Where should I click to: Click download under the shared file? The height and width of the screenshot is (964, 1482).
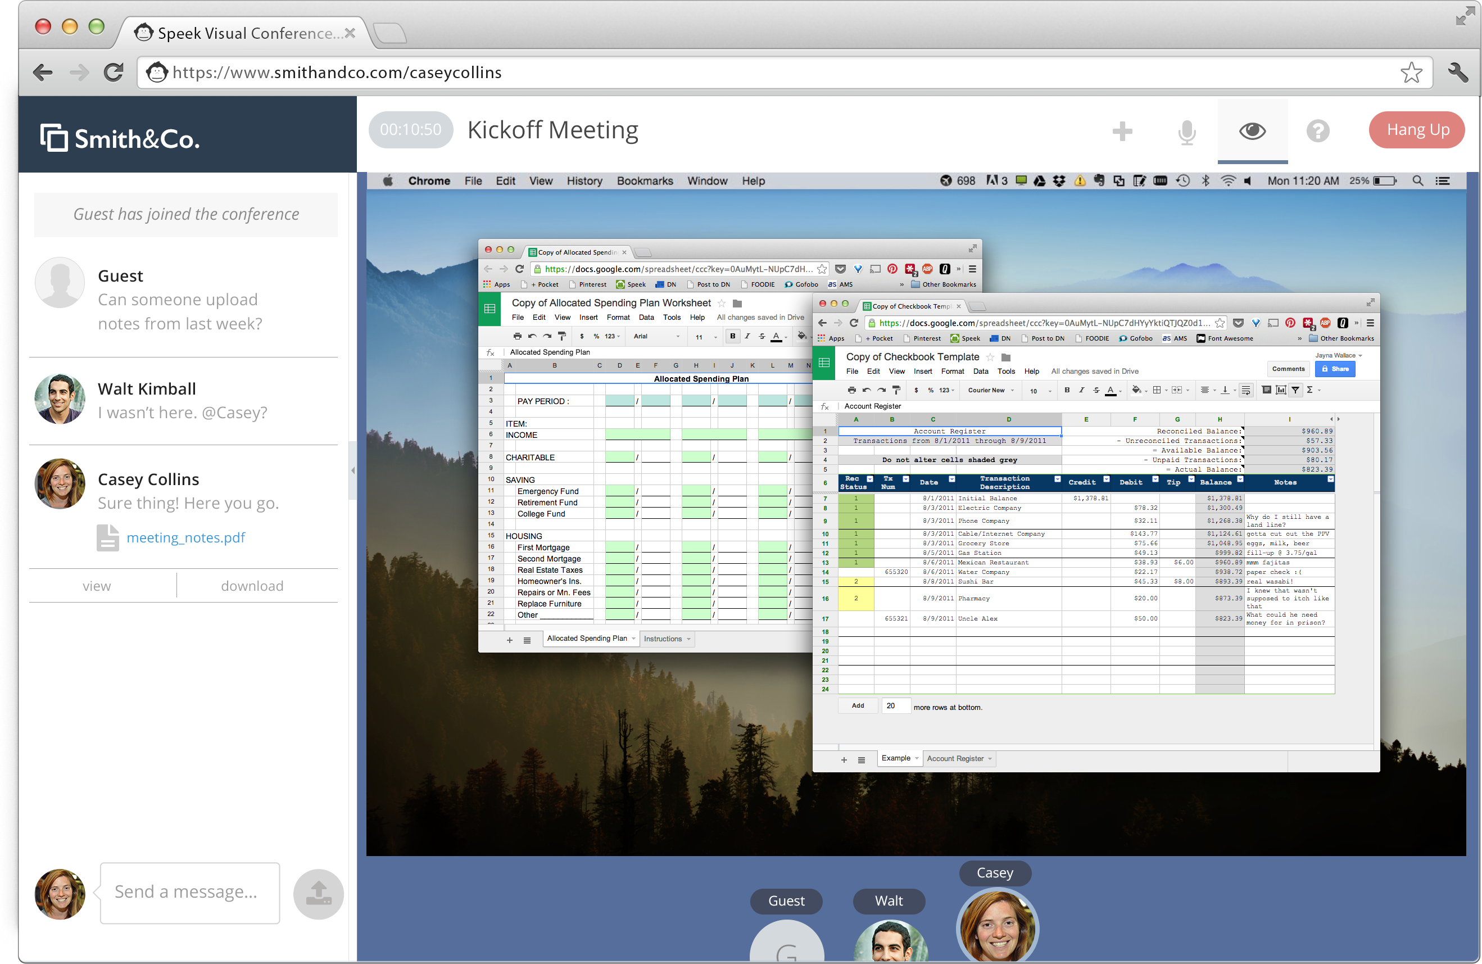[x=252, y=586]
